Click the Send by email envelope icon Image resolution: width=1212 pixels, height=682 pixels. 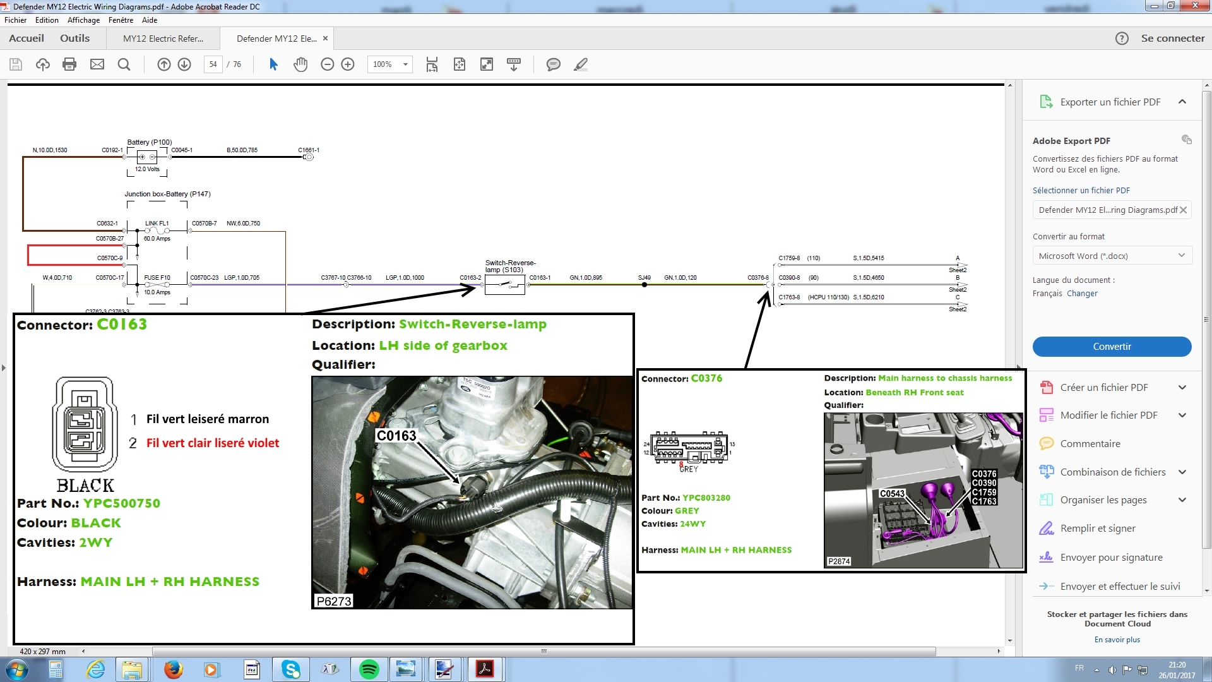(x=97, y=64)
